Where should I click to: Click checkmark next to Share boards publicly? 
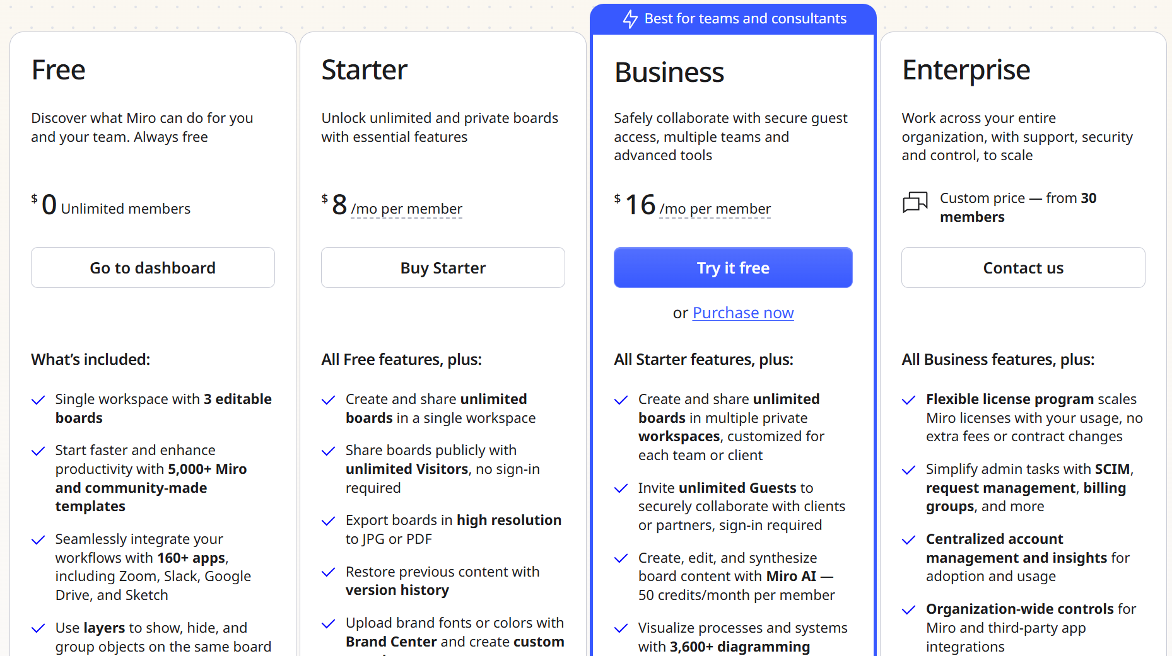[x=328, y=451]
